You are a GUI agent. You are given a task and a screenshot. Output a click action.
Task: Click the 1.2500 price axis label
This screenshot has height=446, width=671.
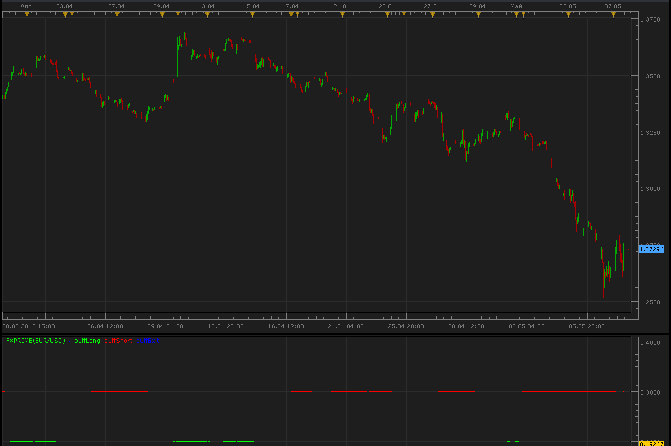click(x=650, y=302)
